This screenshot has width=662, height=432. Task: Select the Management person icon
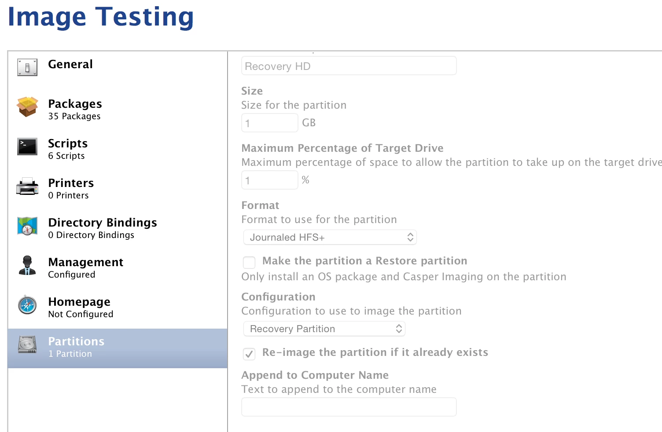point(27,265)
